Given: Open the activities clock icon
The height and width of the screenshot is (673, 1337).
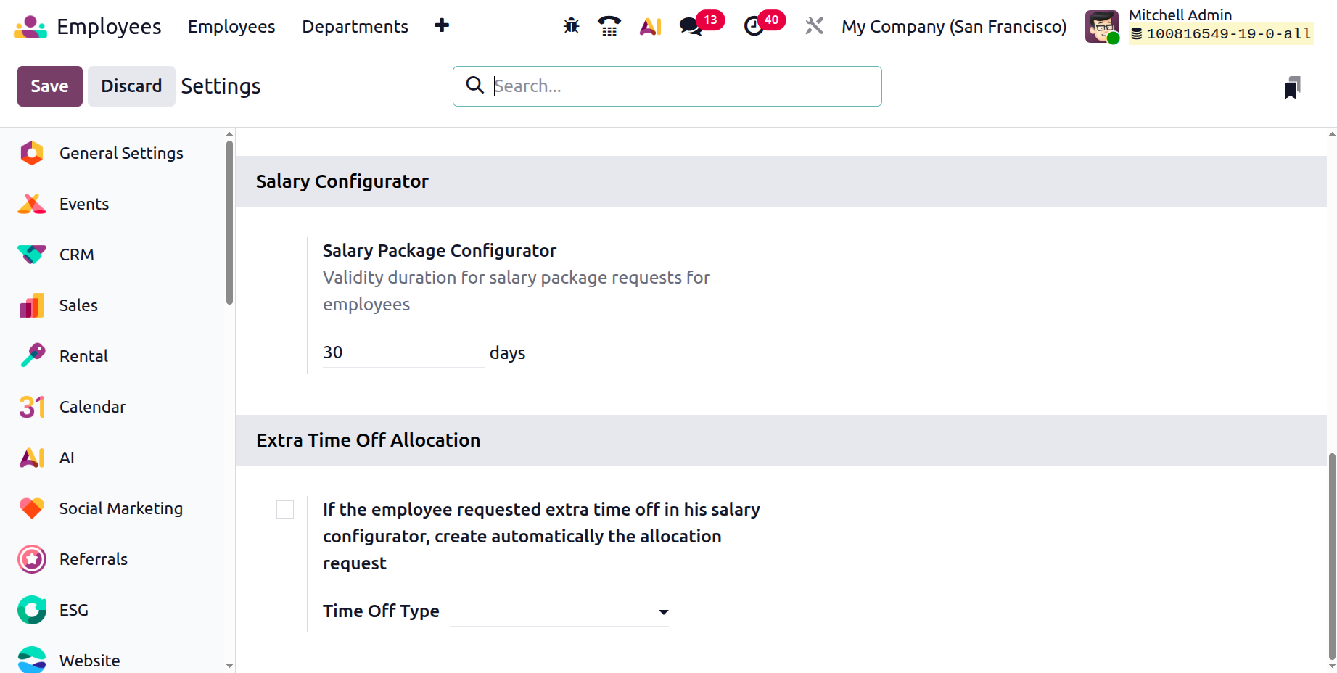Looking at the screenshot, I should click(x=754, y=26).
